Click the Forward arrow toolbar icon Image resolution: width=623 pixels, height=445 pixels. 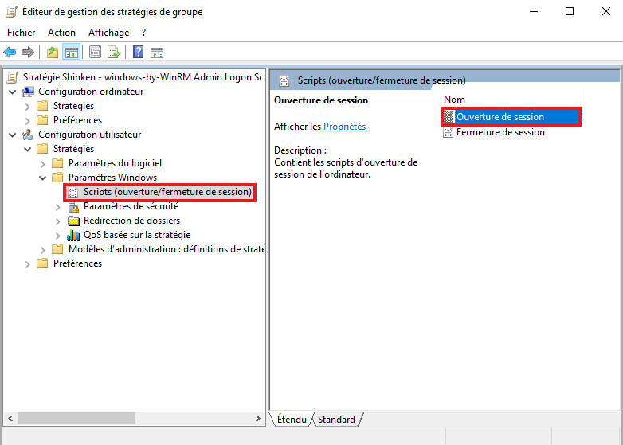coord(28,53)
